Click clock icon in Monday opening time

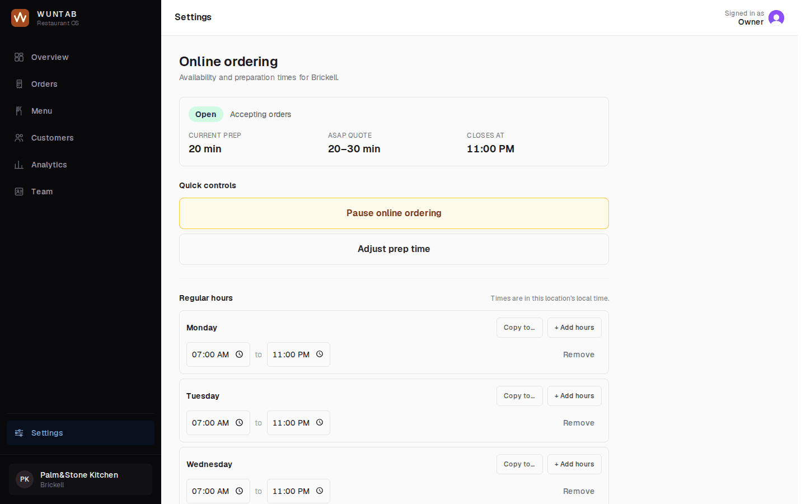[x=239, y=354]
